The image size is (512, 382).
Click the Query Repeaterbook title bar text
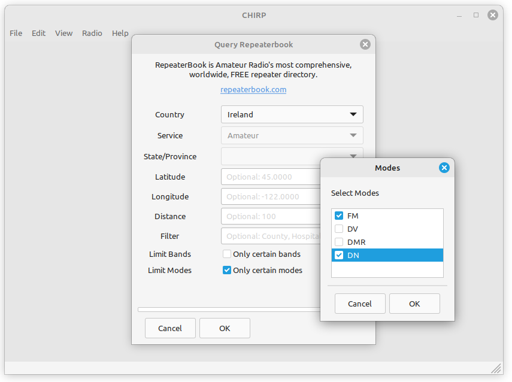click(x=254, y=44)
